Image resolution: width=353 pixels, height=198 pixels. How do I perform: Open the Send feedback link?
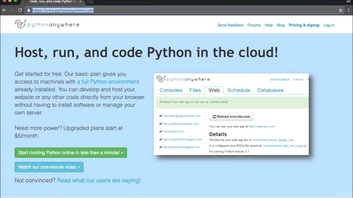coord(230,25)
